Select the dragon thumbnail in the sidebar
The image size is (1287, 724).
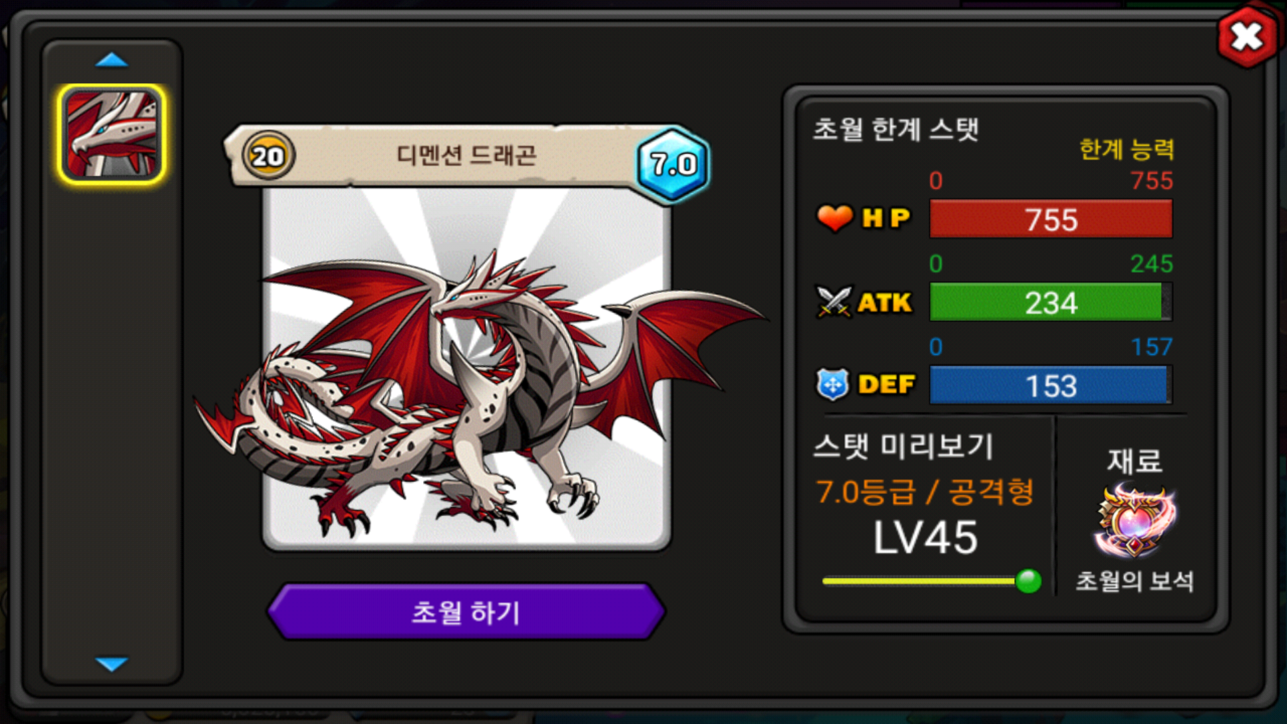111,133
